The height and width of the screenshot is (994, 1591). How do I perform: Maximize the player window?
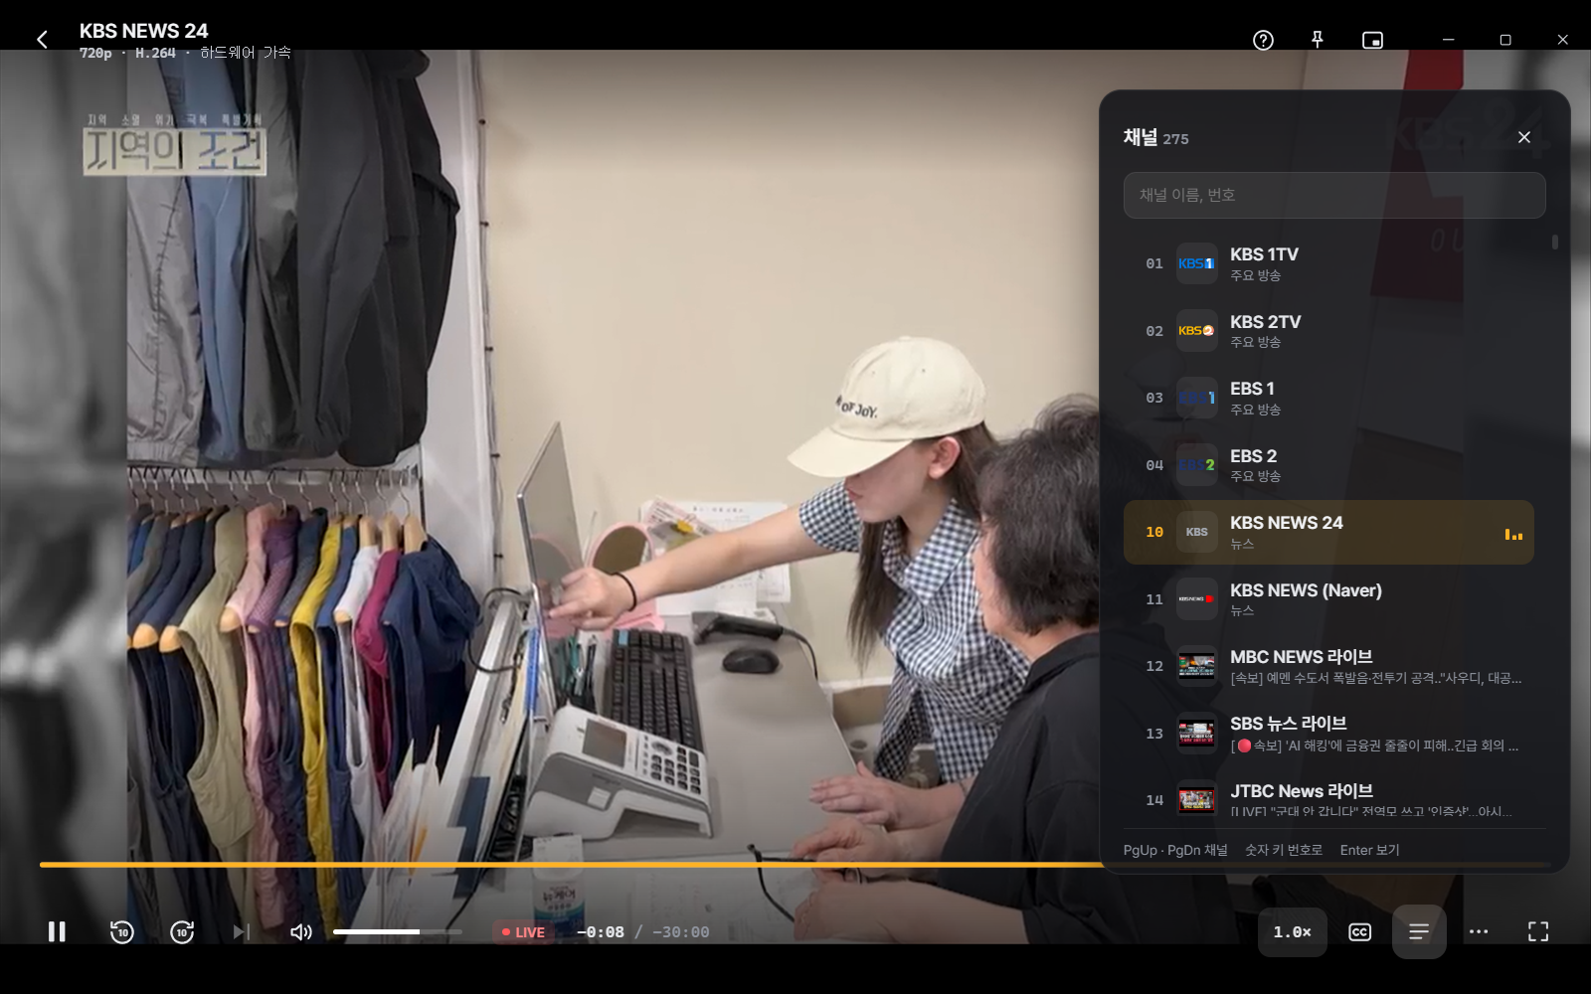coord(1505,40)
